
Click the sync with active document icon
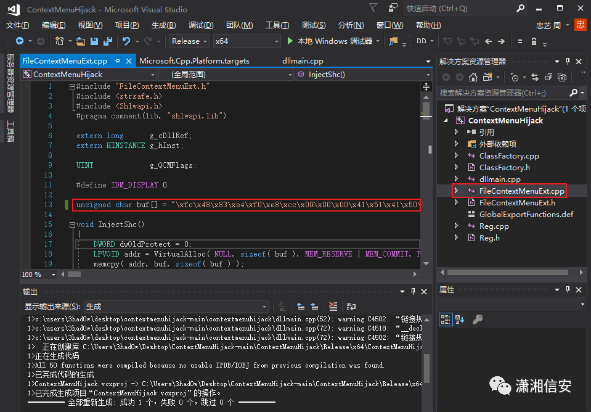487,77
